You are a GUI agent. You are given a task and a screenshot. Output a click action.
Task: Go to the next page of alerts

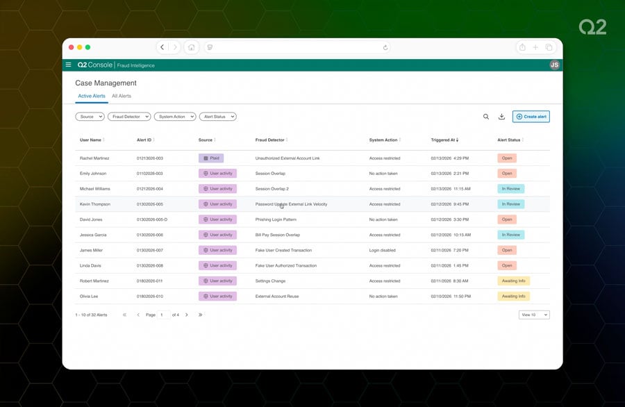[x=187, y=315]
